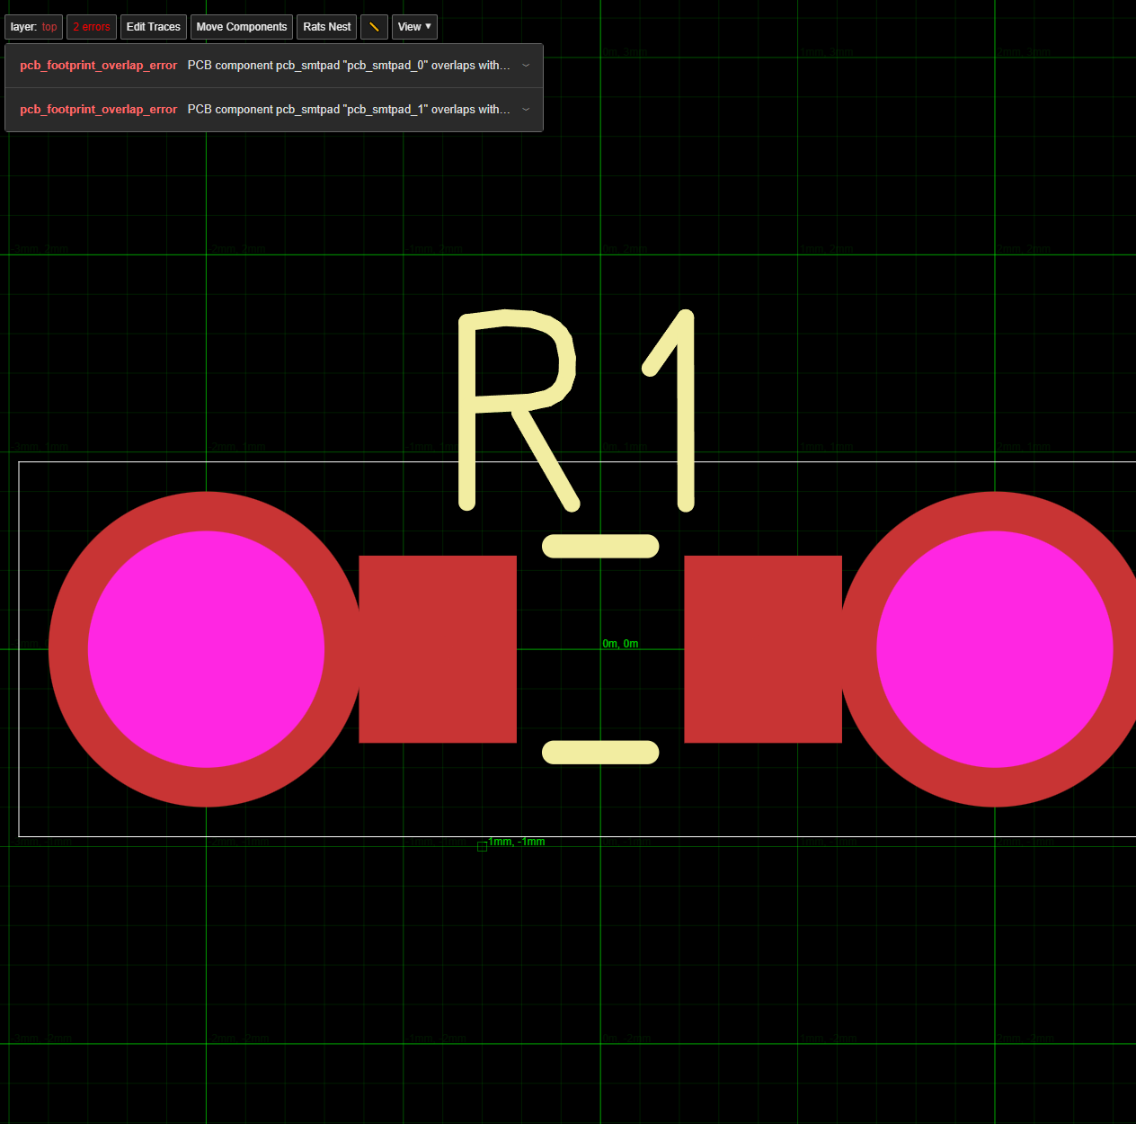Click the 0m, 0m origin label
This screenshot has width=1136, height=1124.
620,644
